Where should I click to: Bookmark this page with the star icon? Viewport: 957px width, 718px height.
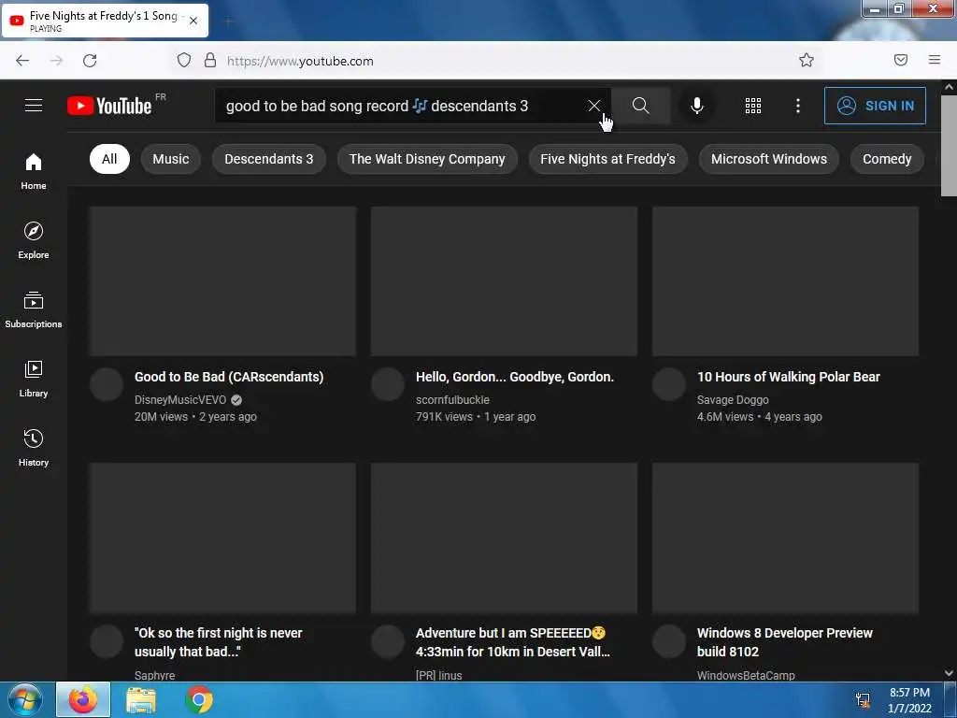click(807, 60)
